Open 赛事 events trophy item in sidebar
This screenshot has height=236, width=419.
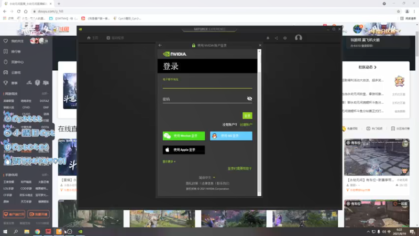click(x=10, y=83)
